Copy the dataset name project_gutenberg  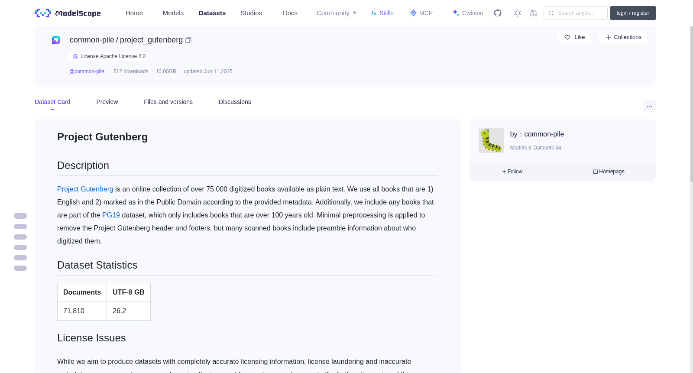pos(188,40)
